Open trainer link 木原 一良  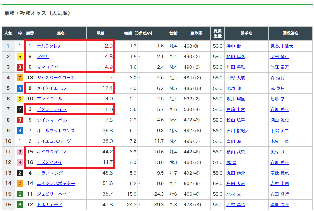[280, 141]
